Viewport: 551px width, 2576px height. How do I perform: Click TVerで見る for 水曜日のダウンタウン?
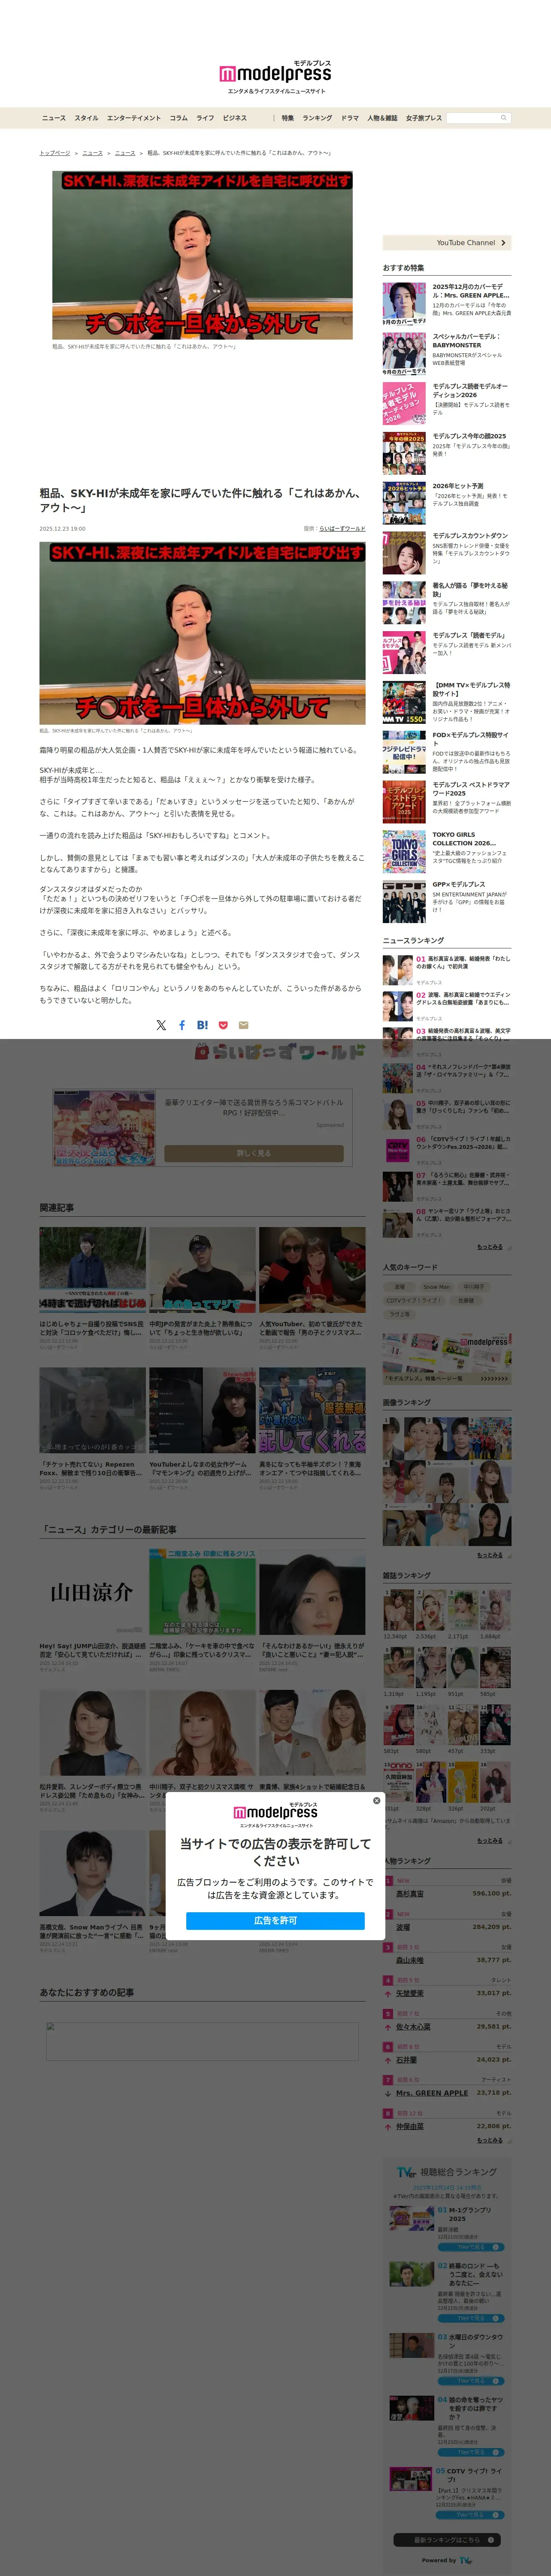pyautogui.click(x=471, y=2381)
